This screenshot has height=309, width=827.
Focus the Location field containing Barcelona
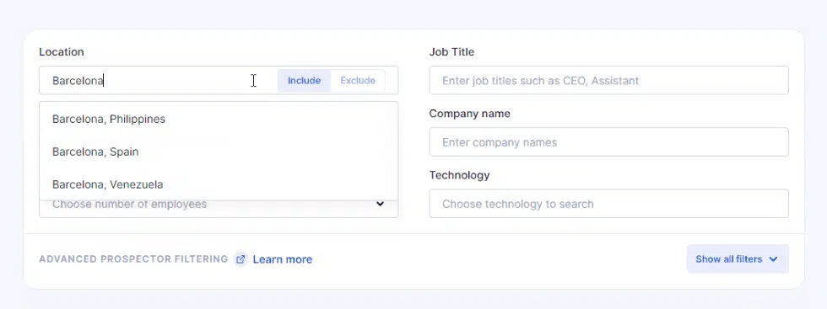click(x=159, y=81)
